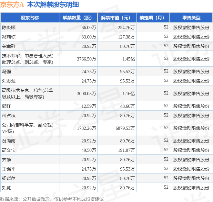
Task: Select 股权激励限售股份 in 刘竞 row
Action: tap(191, 188)
